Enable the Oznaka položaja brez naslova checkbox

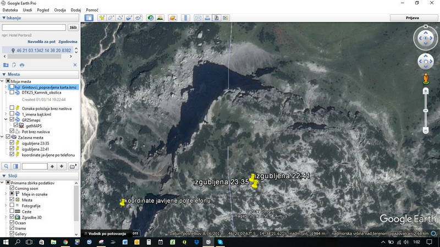point(12,108)
